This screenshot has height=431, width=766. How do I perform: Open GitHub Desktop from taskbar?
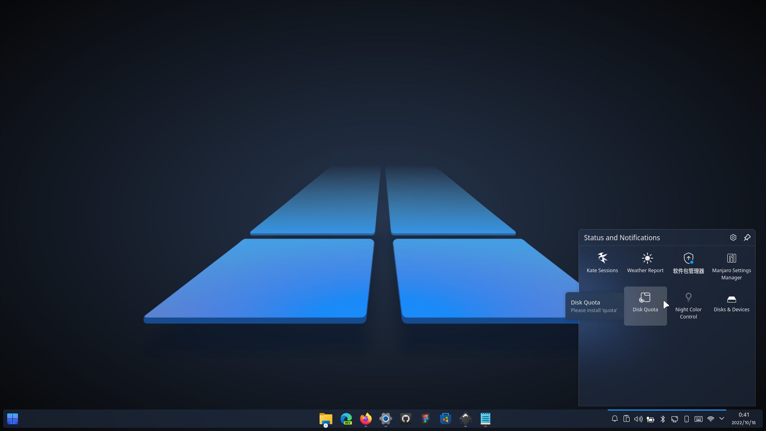click(406, 419)
